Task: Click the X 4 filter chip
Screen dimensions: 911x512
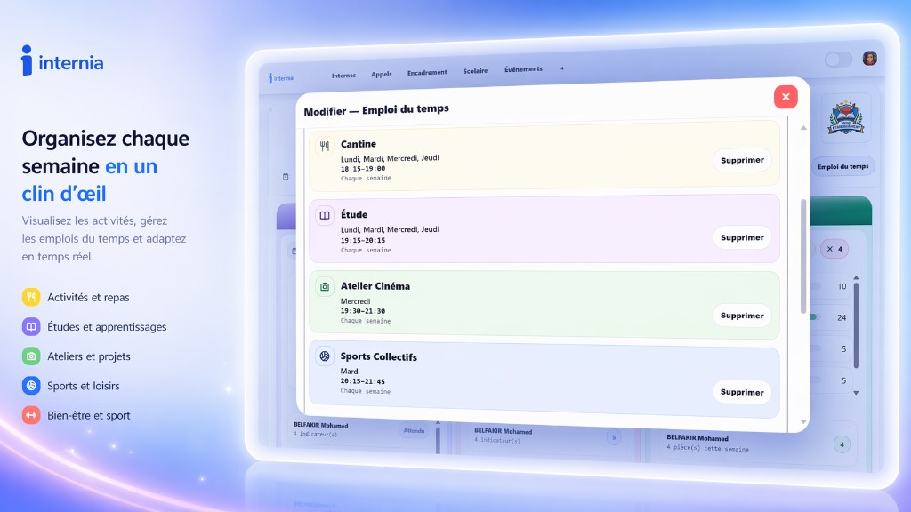Action: pos(834,249)
